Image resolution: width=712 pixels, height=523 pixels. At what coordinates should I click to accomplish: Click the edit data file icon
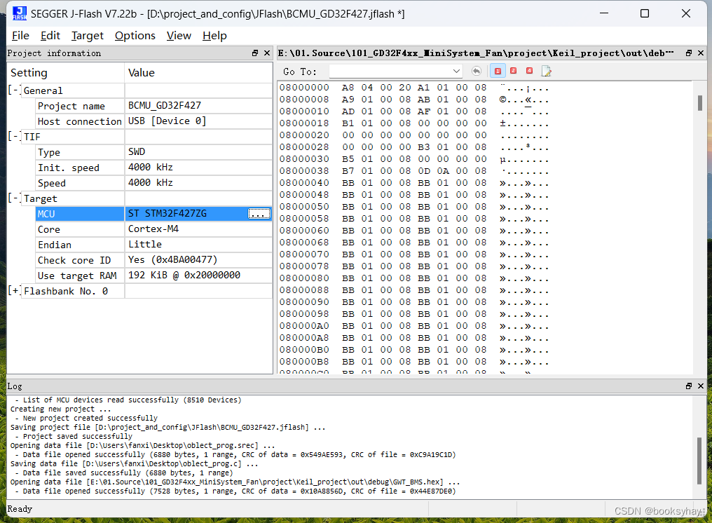point(546,71)
